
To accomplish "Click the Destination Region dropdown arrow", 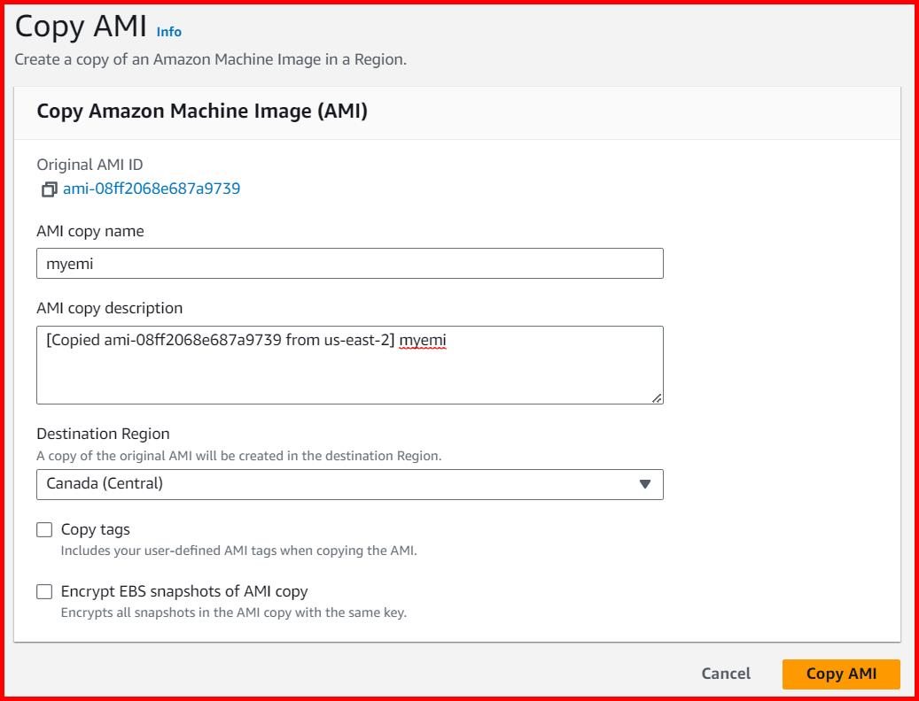I will pos(644,484).
